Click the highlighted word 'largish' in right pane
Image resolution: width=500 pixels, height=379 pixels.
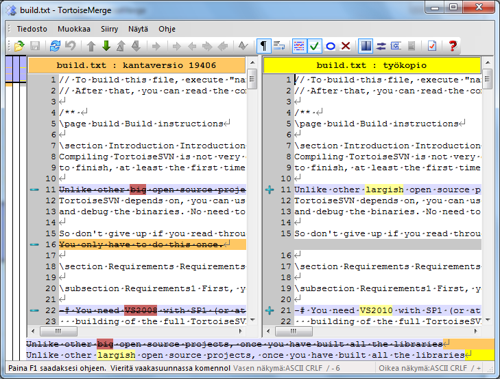pos(384,189)
